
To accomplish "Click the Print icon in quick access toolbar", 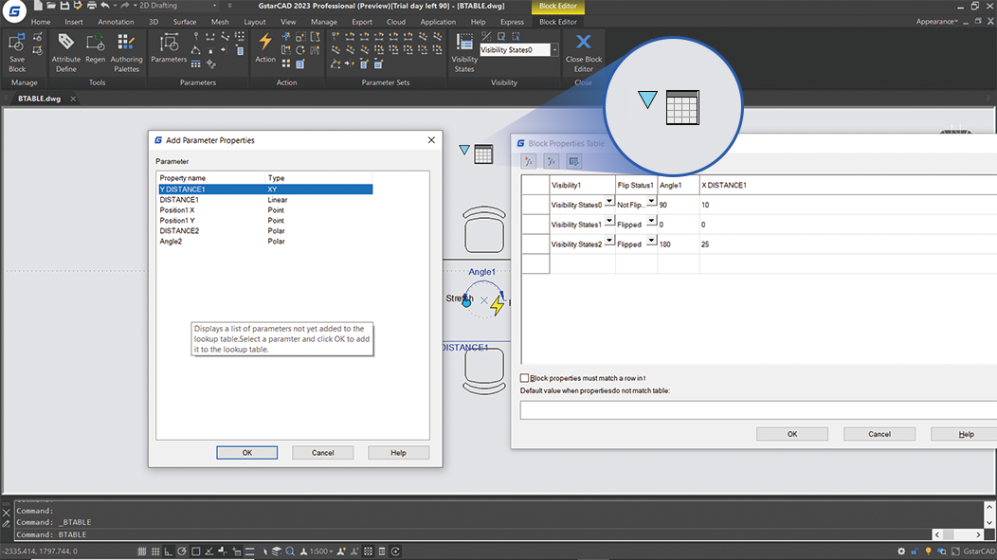I will click(92, 6).
